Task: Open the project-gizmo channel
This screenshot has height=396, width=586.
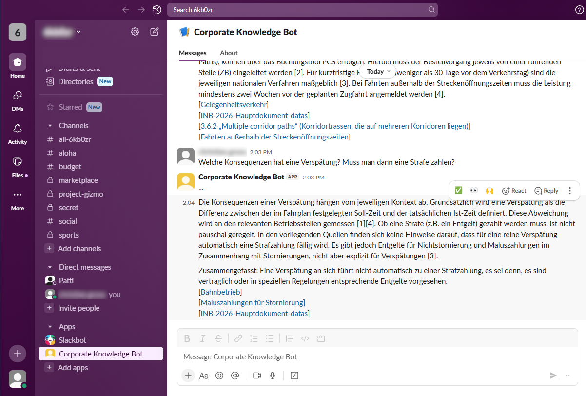Action: coord(81,194)
